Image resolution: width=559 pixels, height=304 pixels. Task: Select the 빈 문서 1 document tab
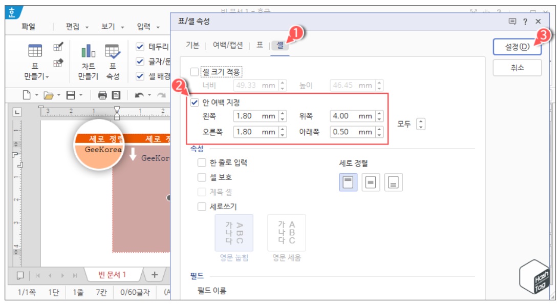tap(112, 275)
